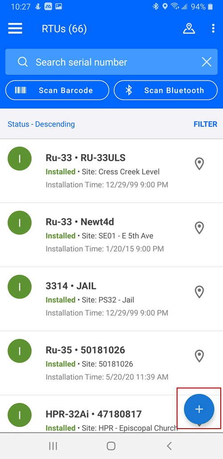Open the three-dot overflow menu
The width and height of the screenshot is (223, 459).
click(x=213, y=29)
